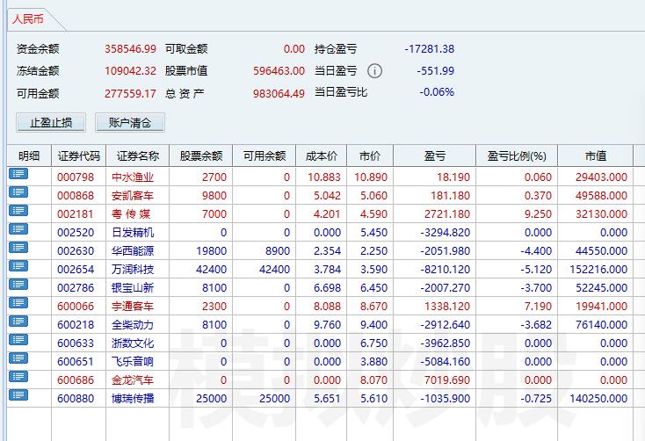
Task: Select stock code 600686
Action: [x=76, y=380]
